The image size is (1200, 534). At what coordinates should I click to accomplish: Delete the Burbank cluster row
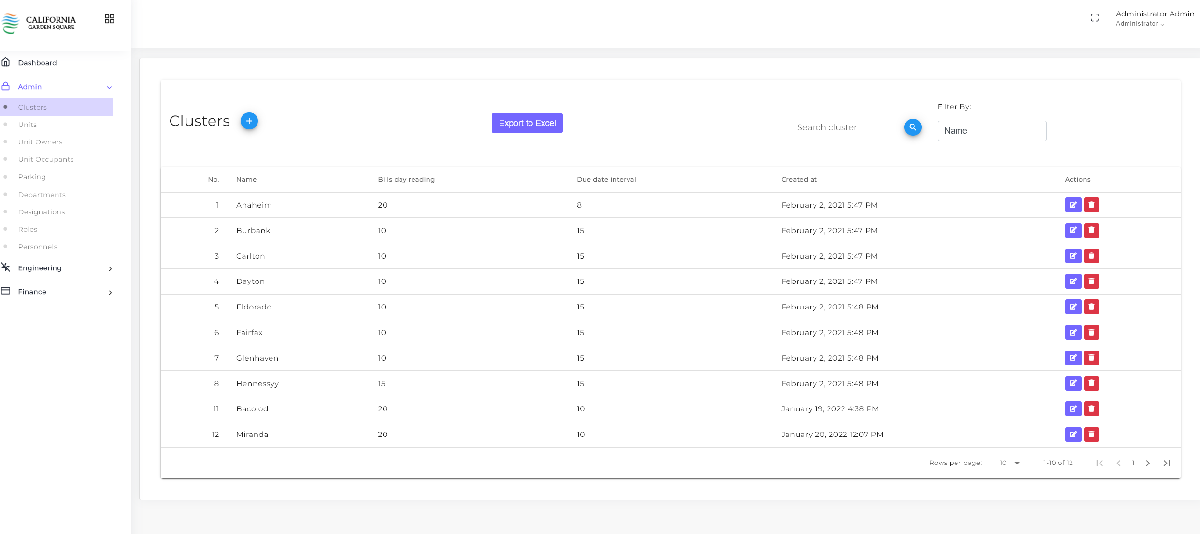coord(1091,231)
